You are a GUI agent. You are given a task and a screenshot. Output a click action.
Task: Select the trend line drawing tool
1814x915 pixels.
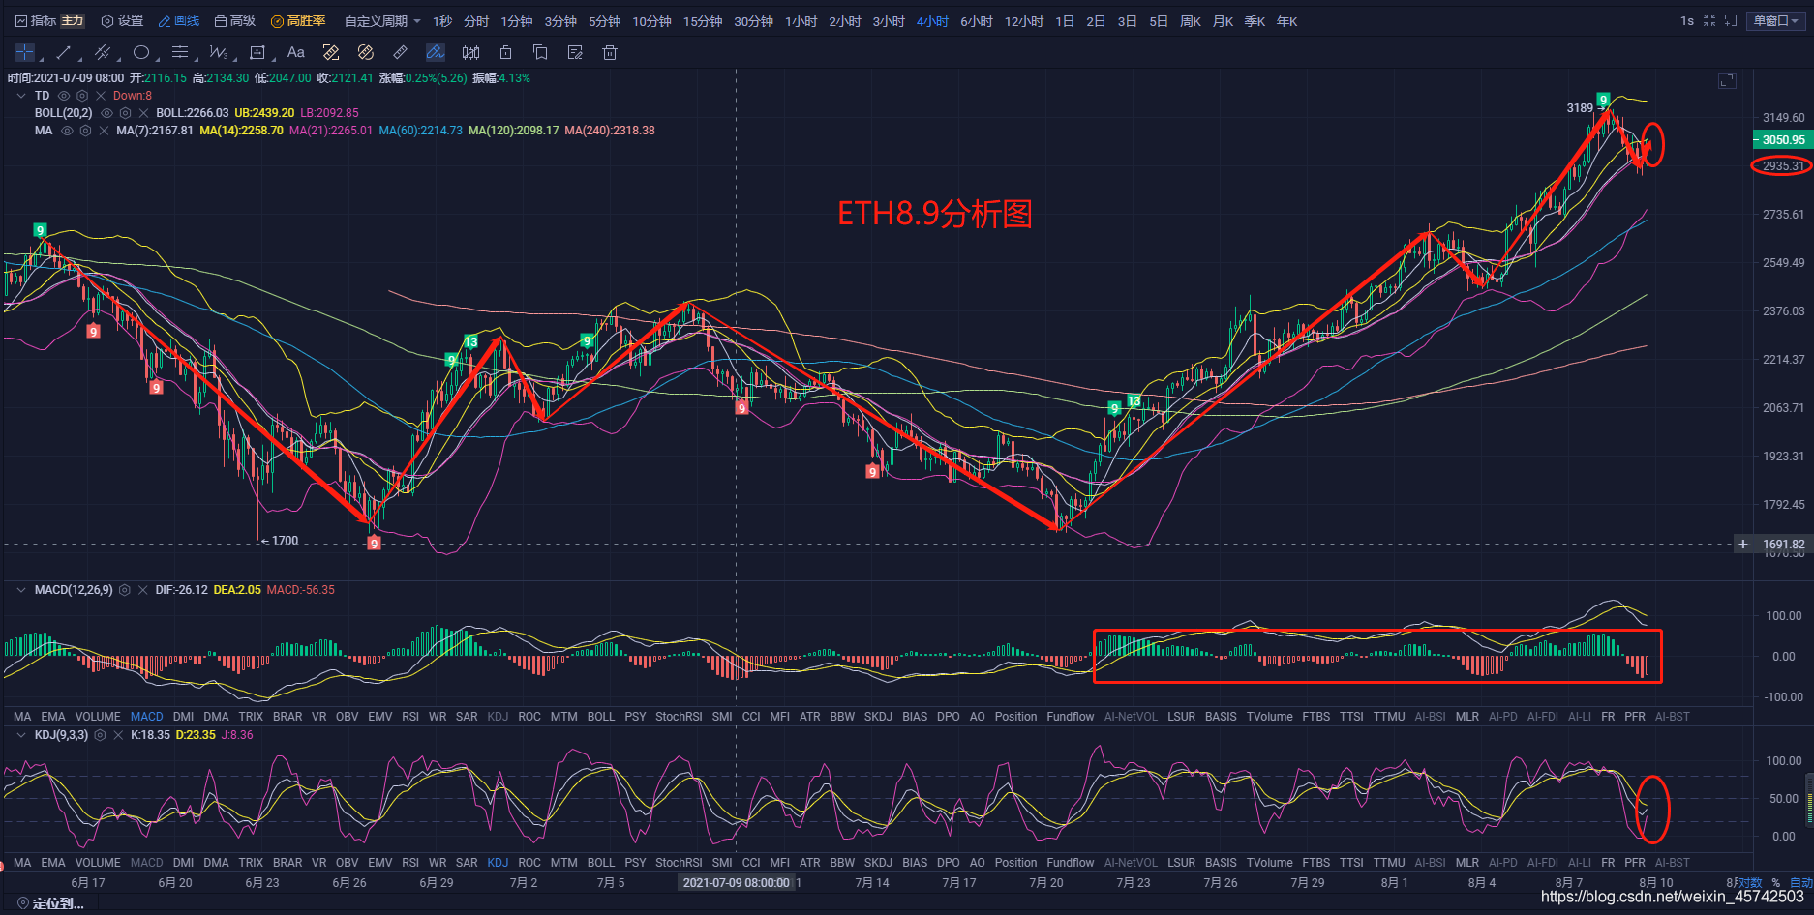click(64, 52)
